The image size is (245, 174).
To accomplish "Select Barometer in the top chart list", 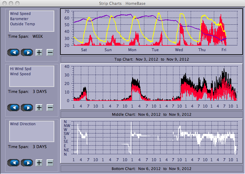I will tap(19, 19).
